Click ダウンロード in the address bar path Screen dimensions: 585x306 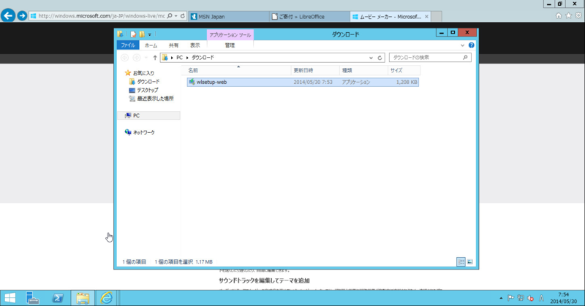(x=203, y=58)
